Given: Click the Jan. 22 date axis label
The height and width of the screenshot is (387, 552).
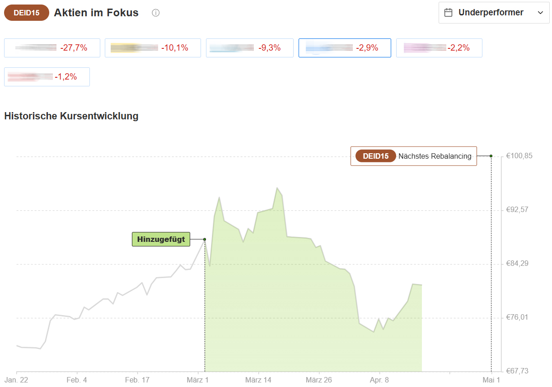Looking at the screenshot, I should pyautogui.click(x=16, y=380).
